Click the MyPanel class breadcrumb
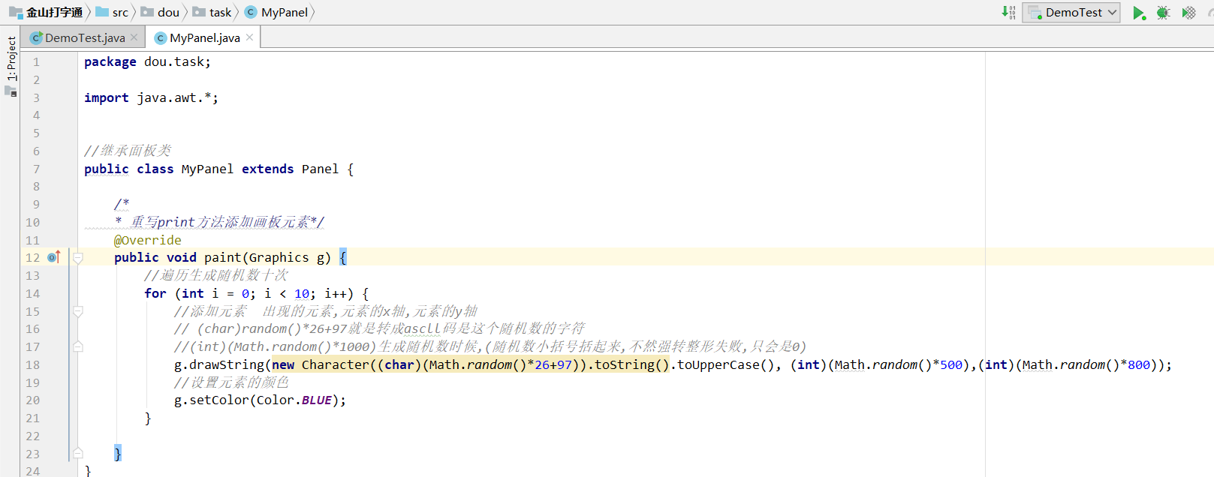 click(x=276, y=12)
